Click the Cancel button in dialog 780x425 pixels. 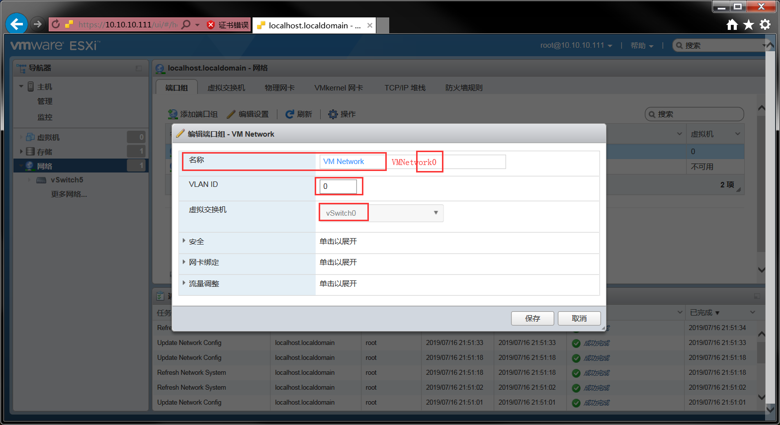[x=579, y=318]
